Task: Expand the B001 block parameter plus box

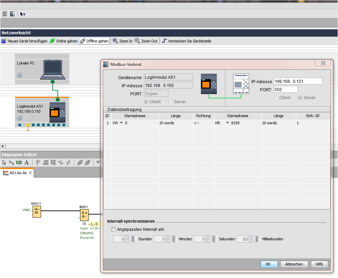Action: click(x=84, y=224)
